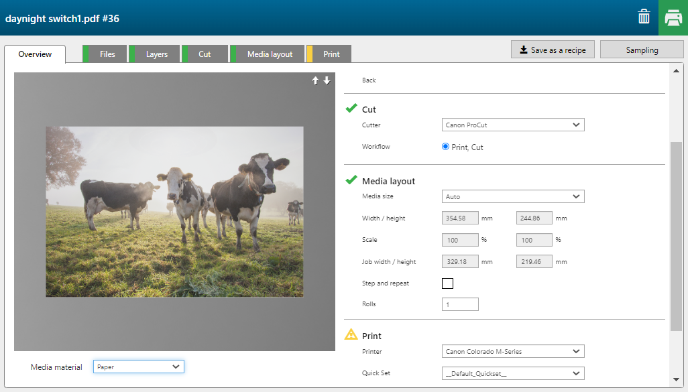Click the green printer icon
Screen dimensions: 688x392
pos(673,18)
